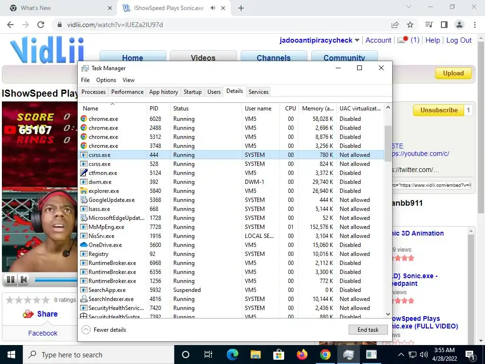
Task: Sort by the User name column header
Action: 260,109
